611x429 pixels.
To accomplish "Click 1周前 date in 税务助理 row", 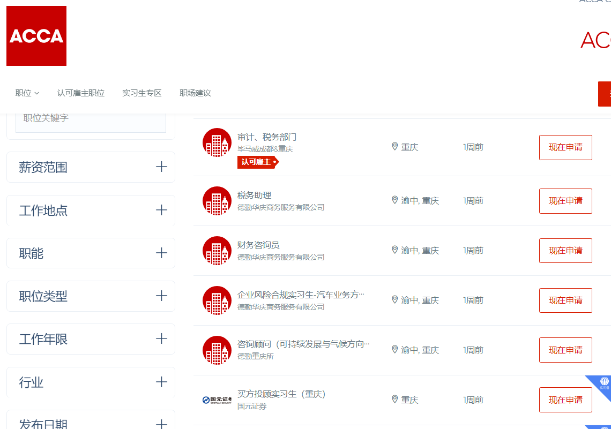I will point(473,201).
